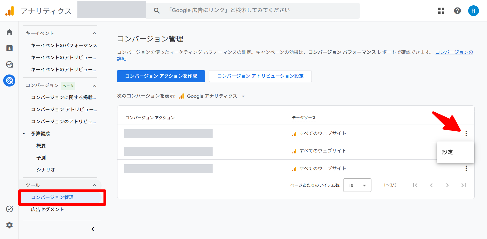Open シナリオ under 予算編成

(46, 170)
